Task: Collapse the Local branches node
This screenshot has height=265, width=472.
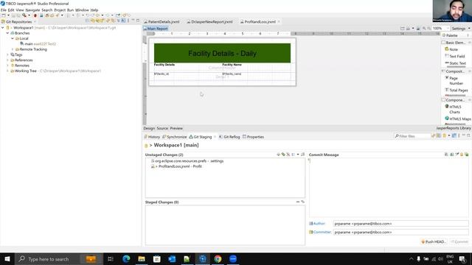Action: coord(13,38)
